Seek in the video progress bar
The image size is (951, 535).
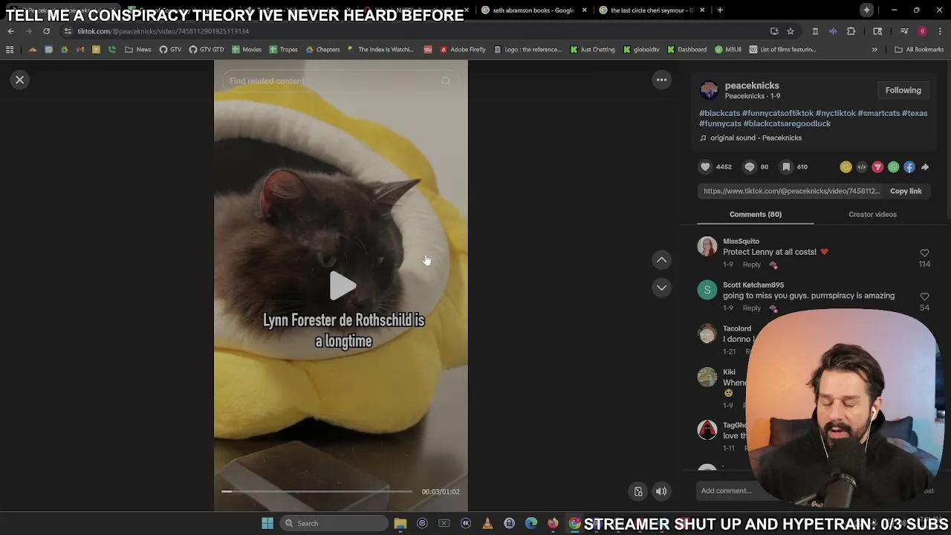[317, 491]
